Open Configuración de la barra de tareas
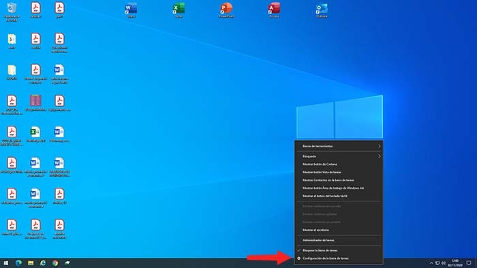 tap(339, 258)
